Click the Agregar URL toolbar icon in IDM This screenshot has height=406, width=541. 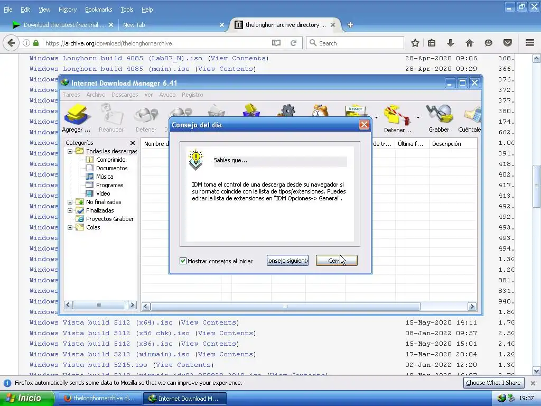(76, 118)
